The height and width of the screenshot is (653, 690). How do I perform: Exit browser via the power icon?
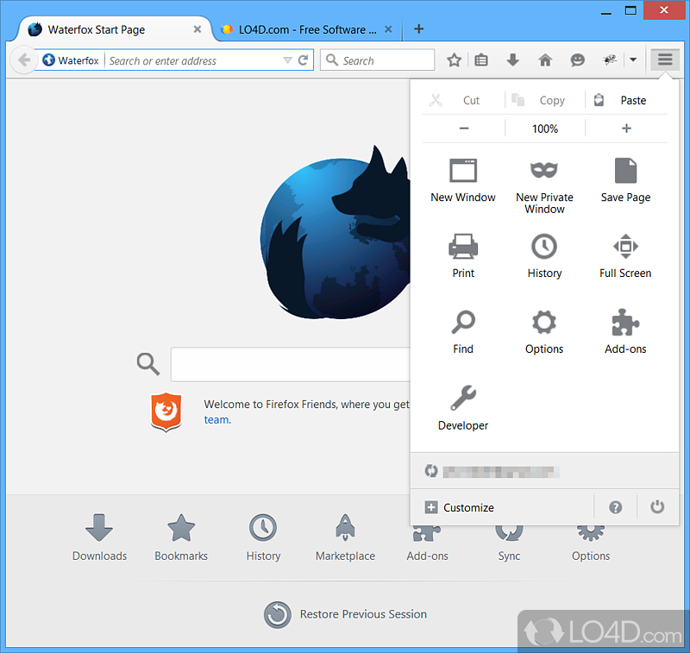(x=657, y=507)
